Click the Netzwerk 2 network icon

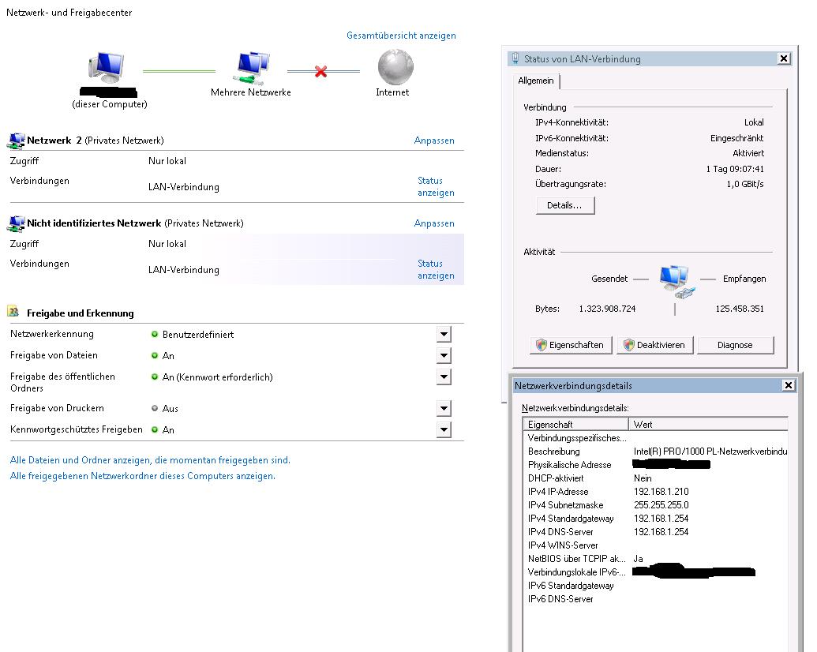coord(16,141)
